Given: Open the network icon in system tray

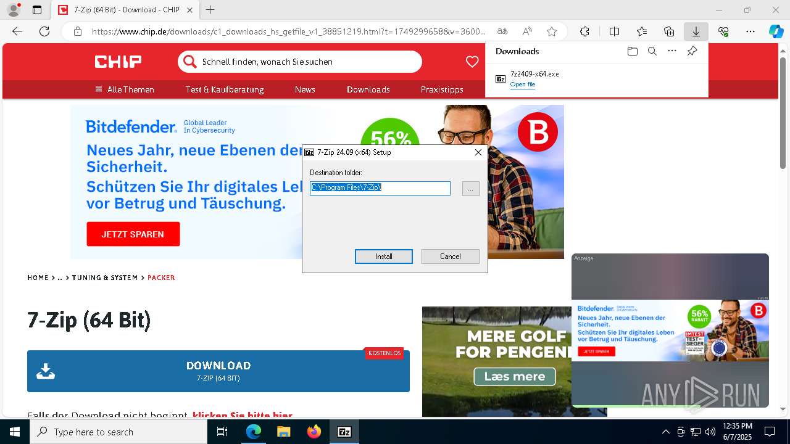Looking at the screenshot, I should coord(696,432).
